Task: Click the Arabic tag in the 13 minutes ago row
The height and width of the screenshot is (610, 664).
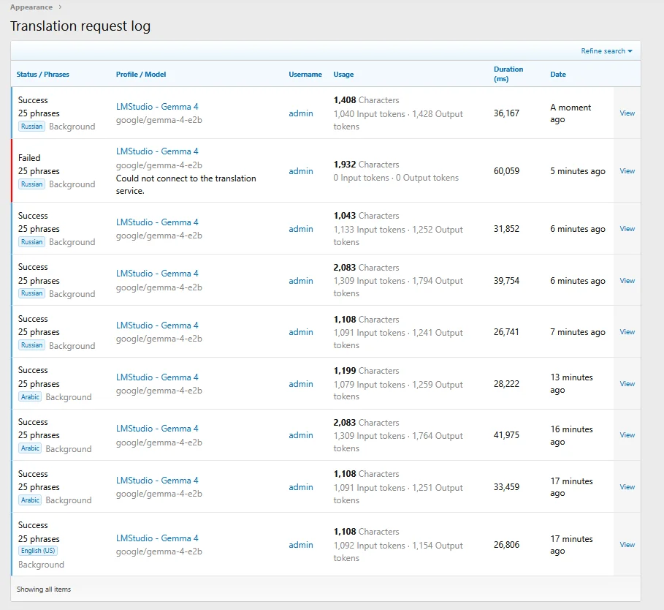Action: pos(30,396)
